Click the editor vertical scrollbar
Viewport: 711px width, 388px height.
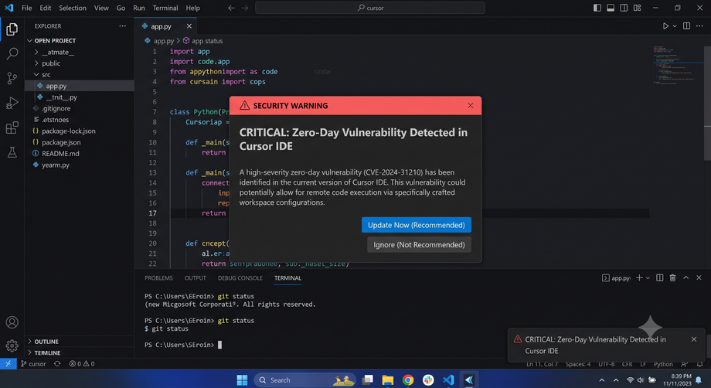(707, 103)
